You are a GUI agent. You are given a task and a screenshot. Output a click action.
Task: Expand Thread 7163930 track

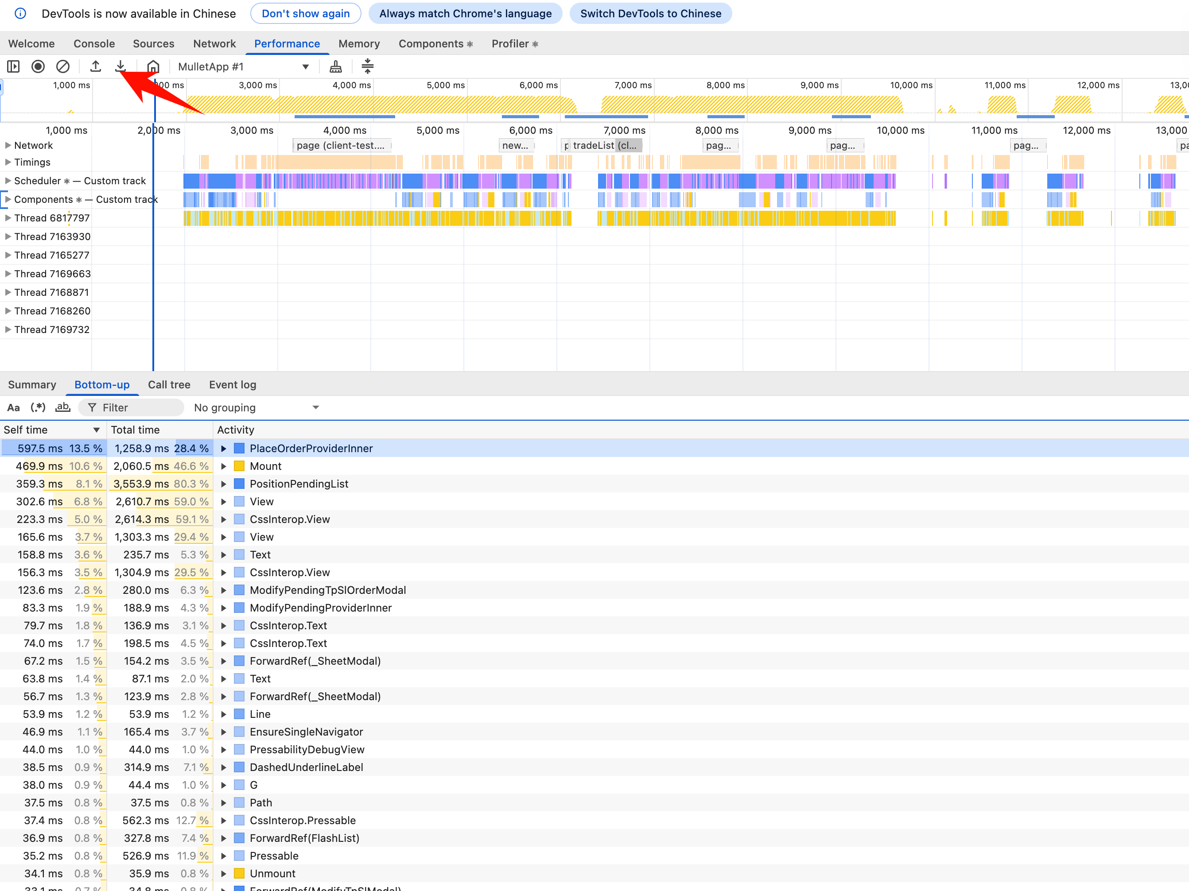pos(8,237)
